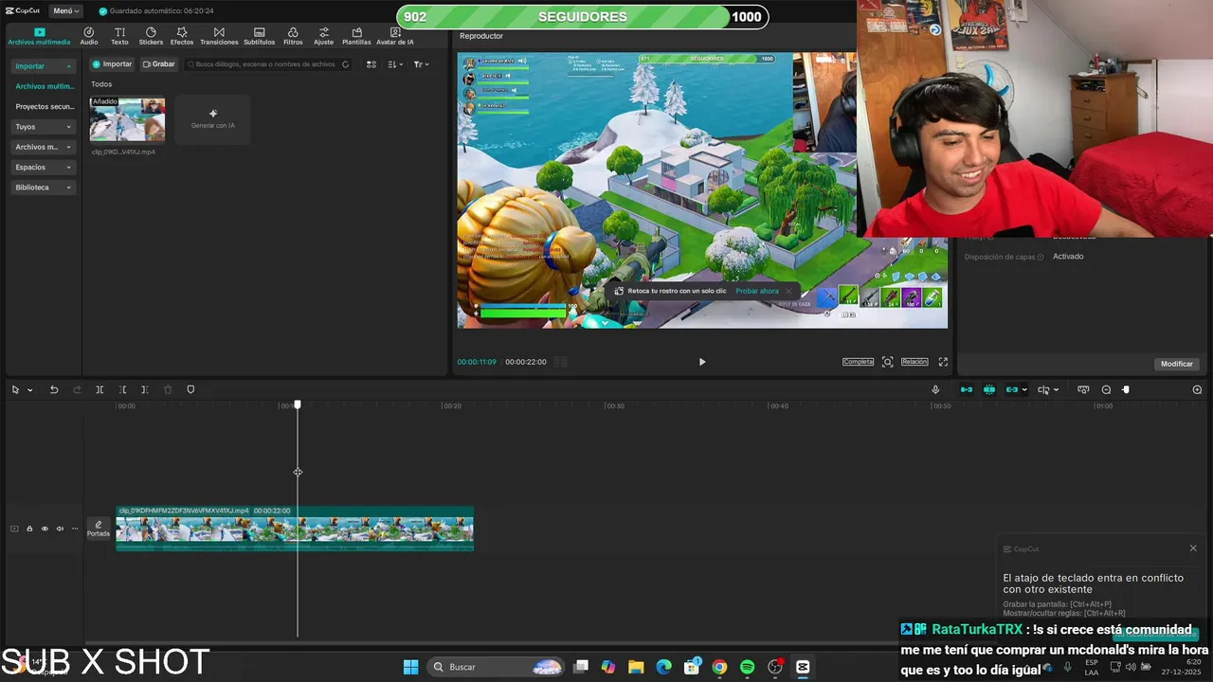Open the Ajuste panel
Image resolution: width=1213 pixels, height=682 pixels.
pyautogui.click(x=324, y=36)
